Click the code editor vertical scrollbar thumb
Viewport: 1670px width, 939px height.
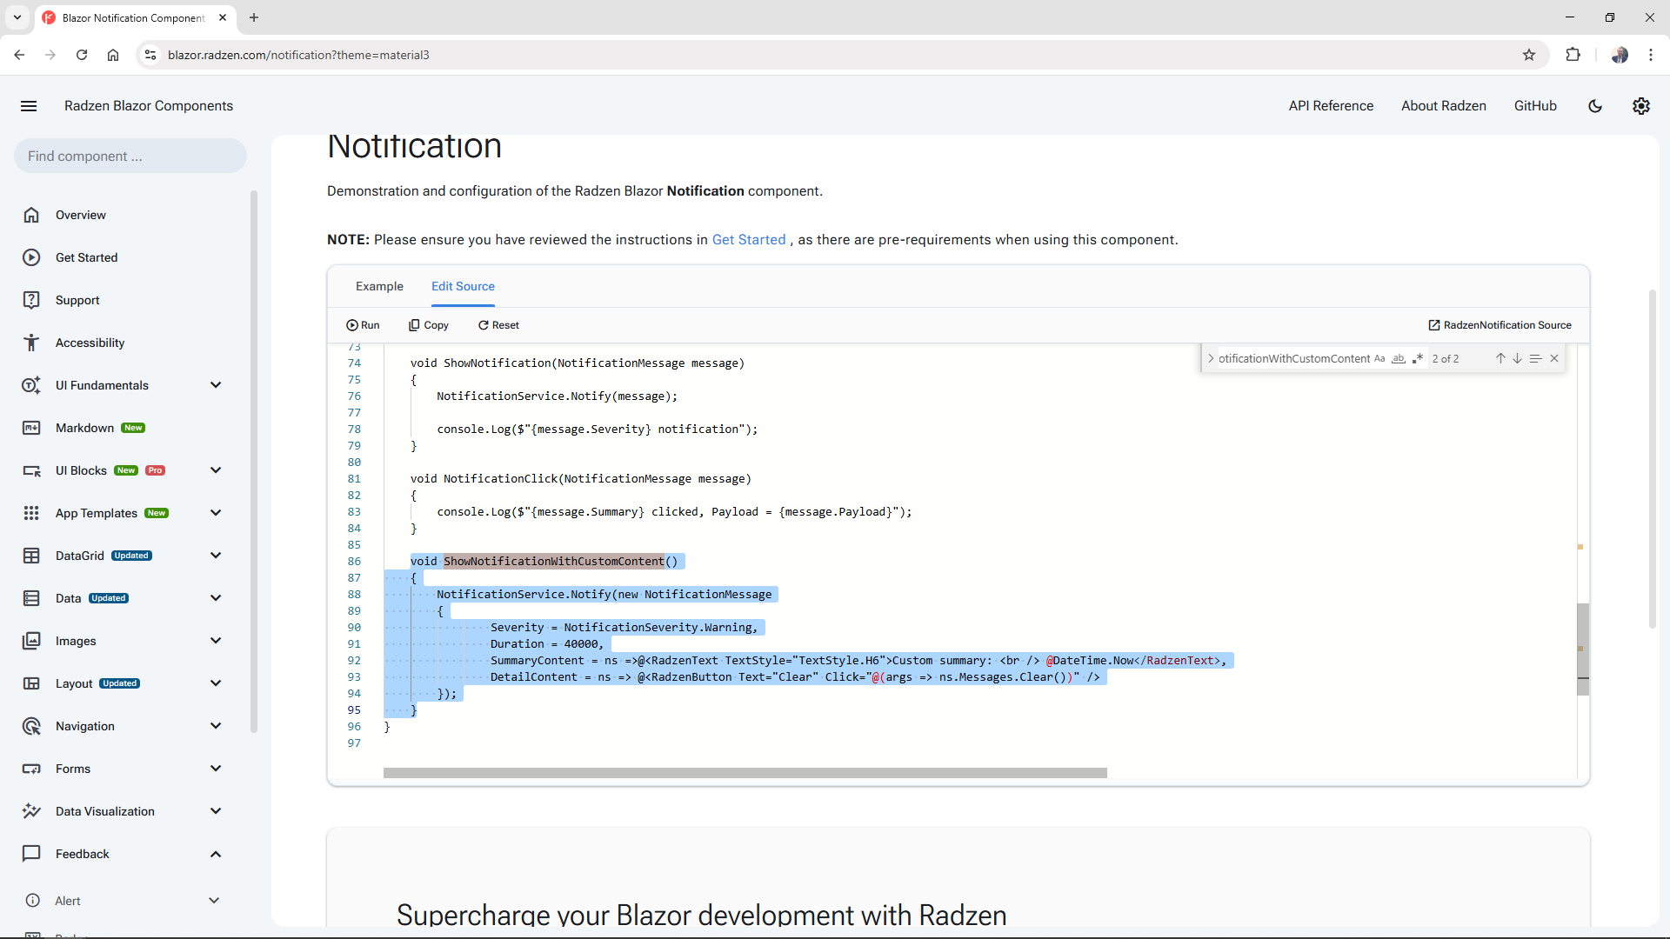pos(1583,649)
